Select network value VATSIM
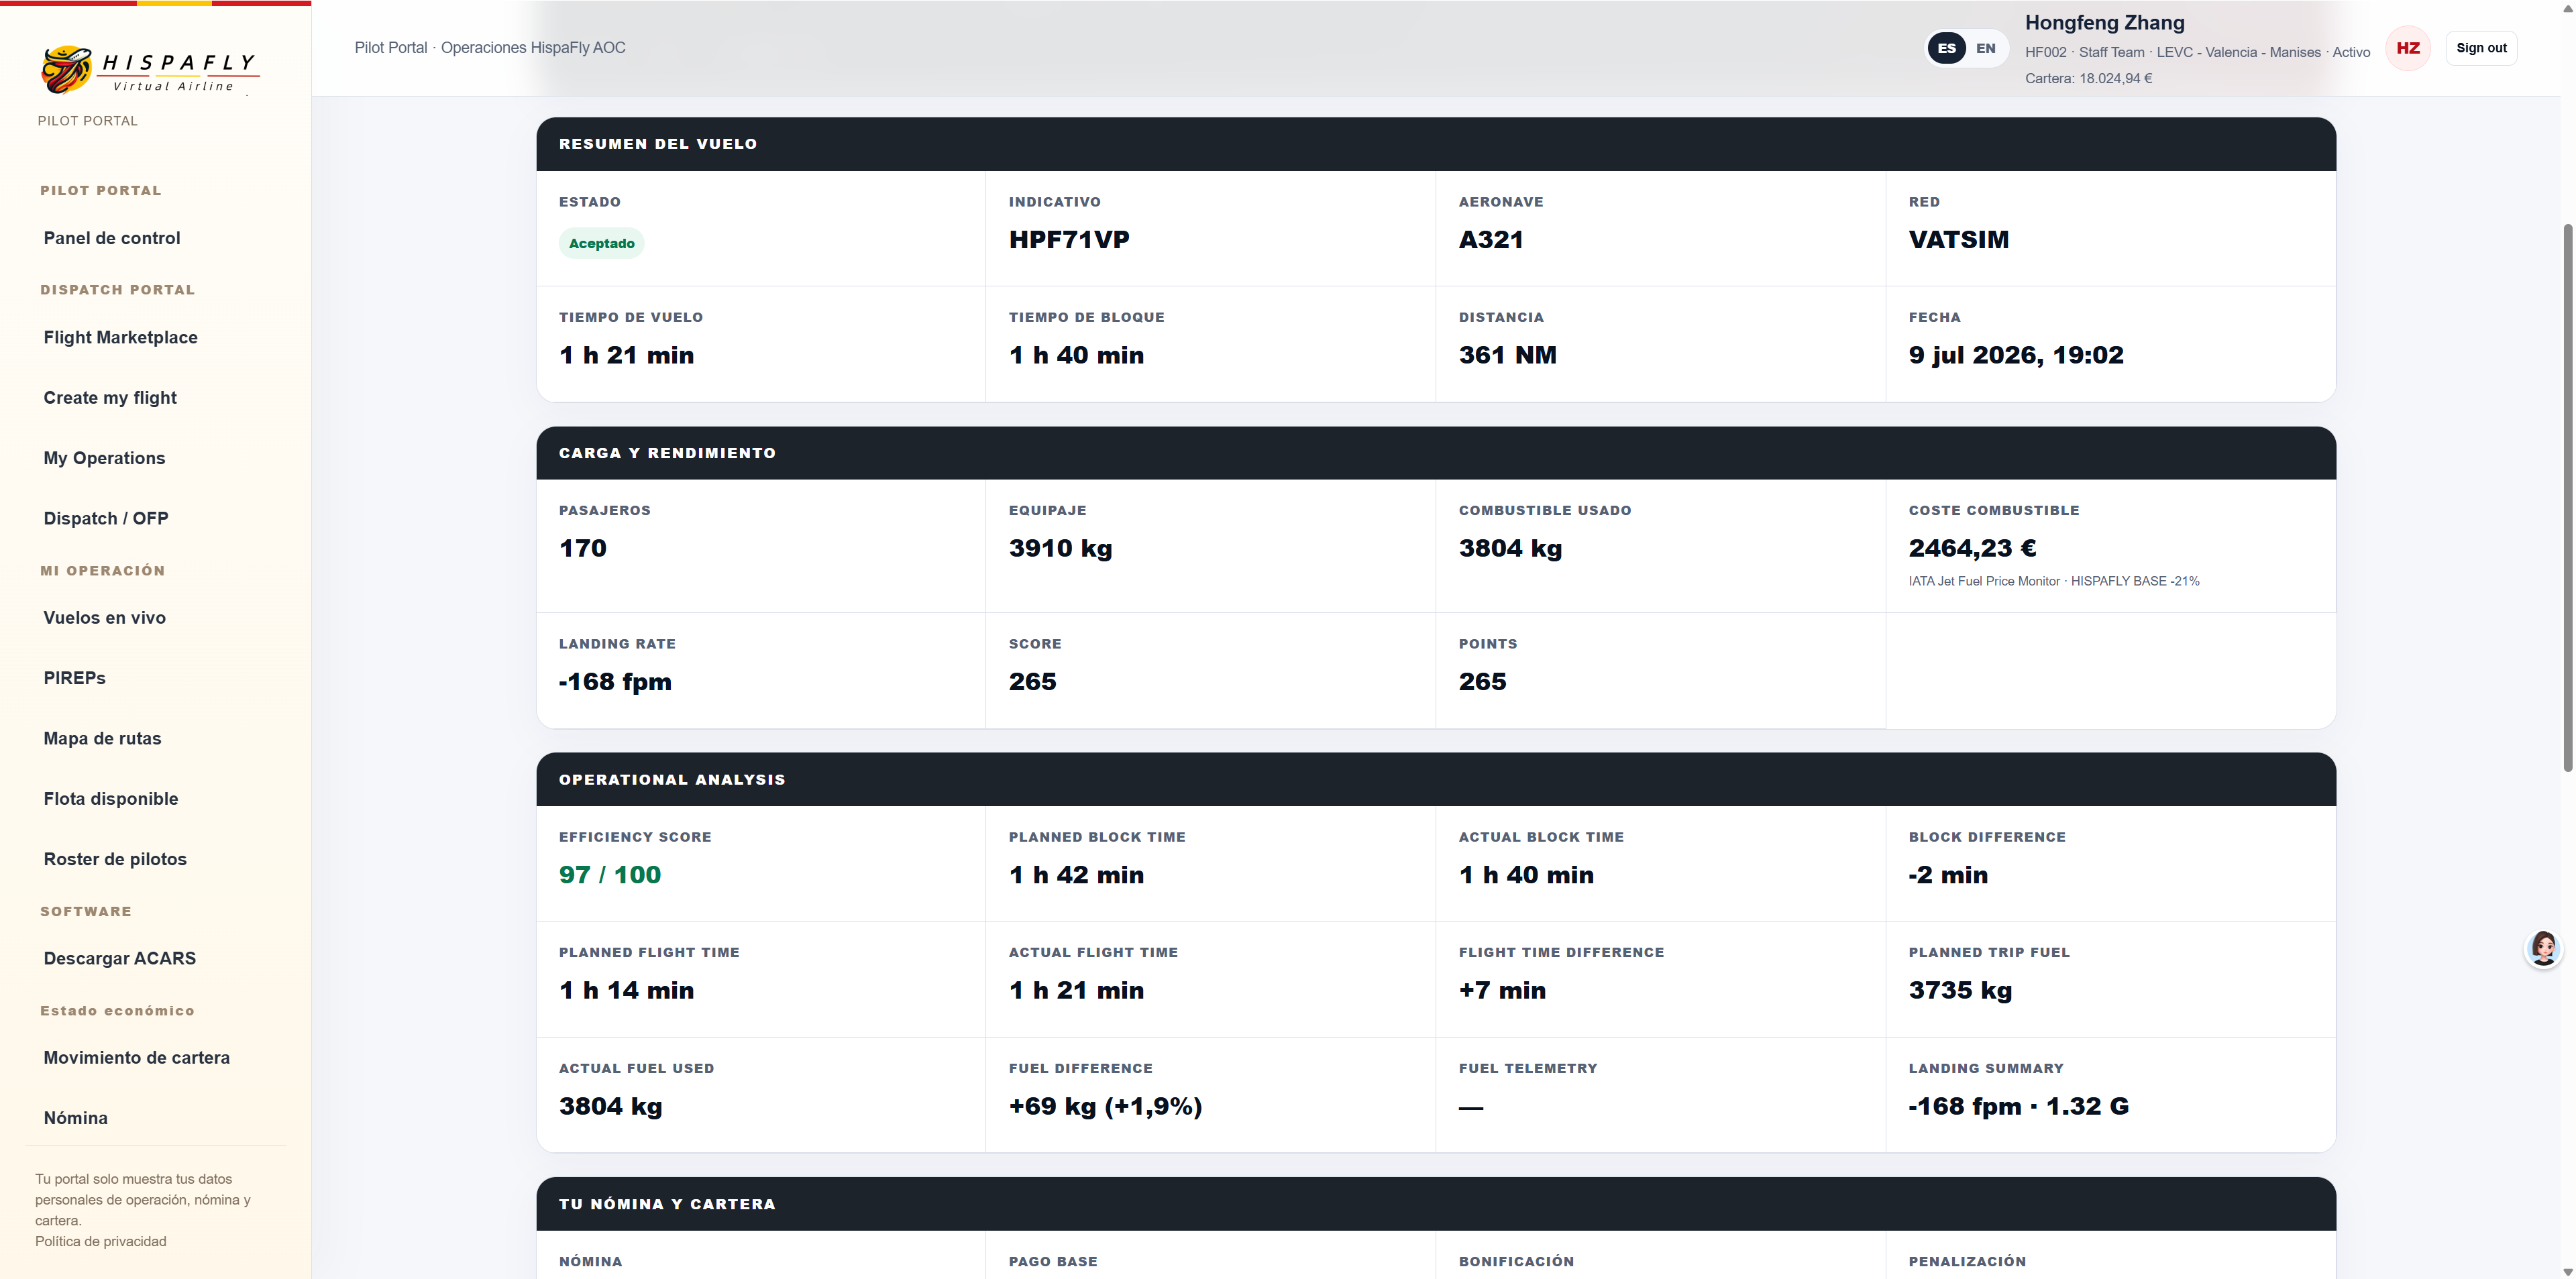2576x1279 pixels. [1958, 240]
